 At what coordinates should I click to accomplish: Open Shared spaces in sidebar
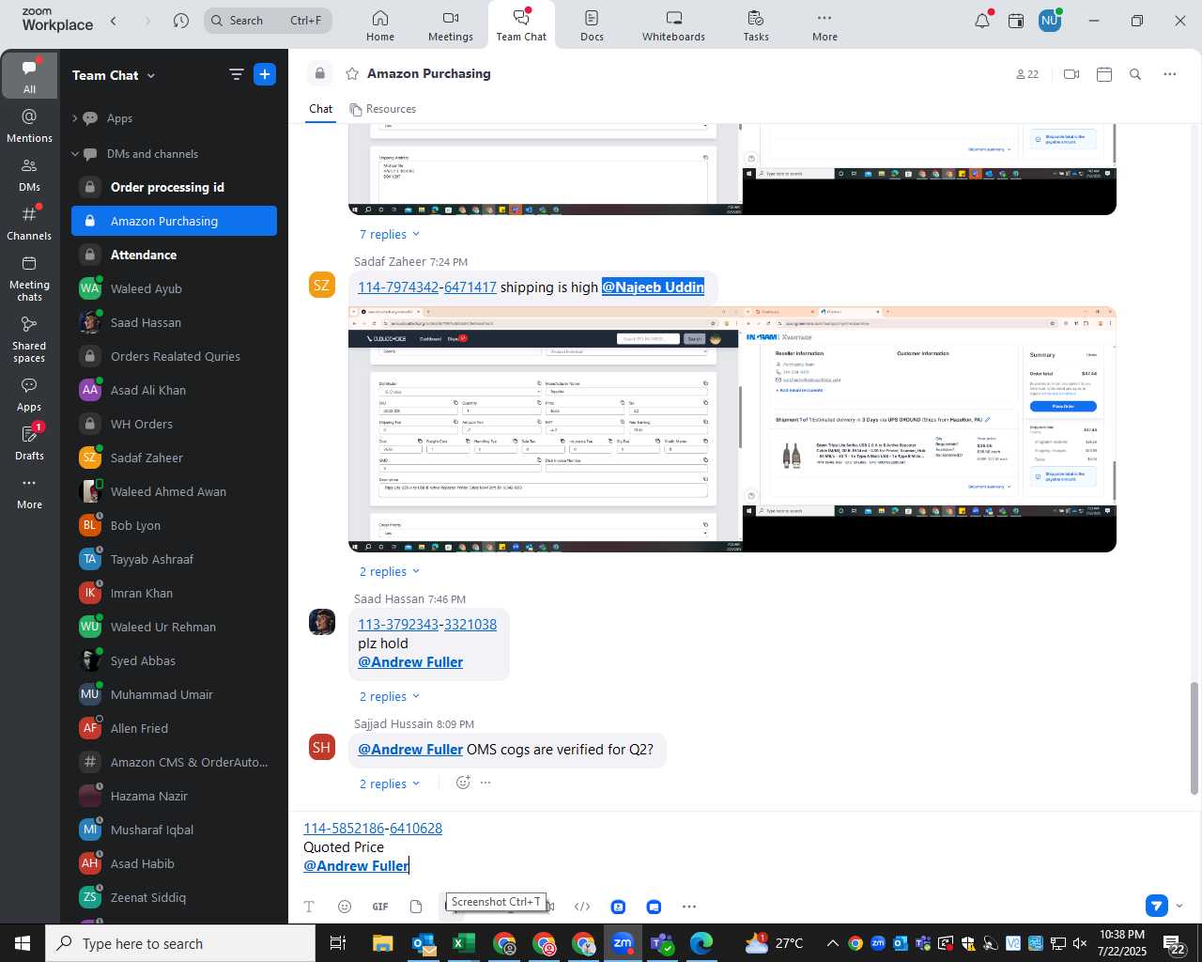point(29,339)
